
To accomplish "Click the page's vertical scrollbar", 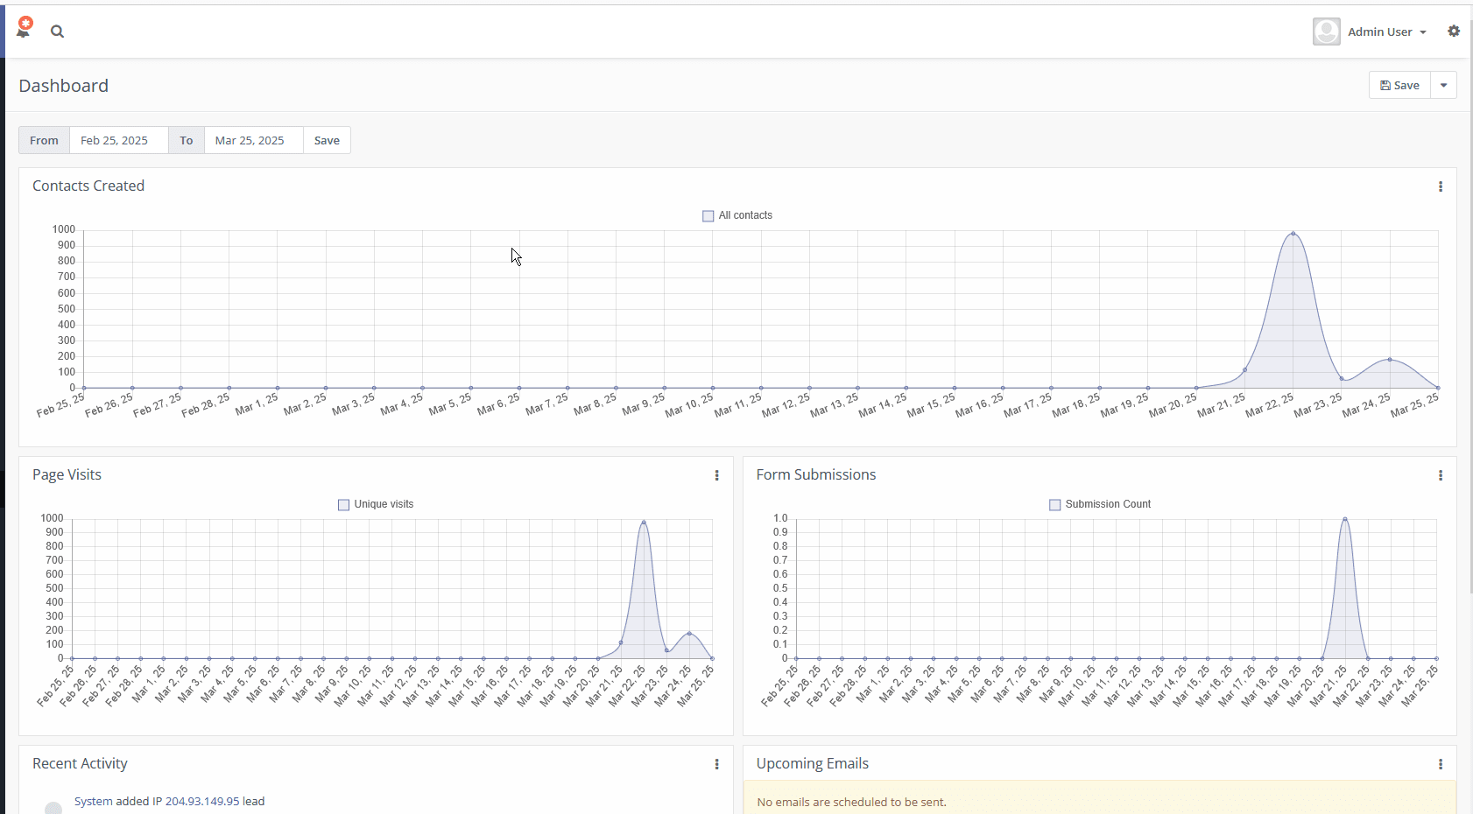I will coord(1469,350).
